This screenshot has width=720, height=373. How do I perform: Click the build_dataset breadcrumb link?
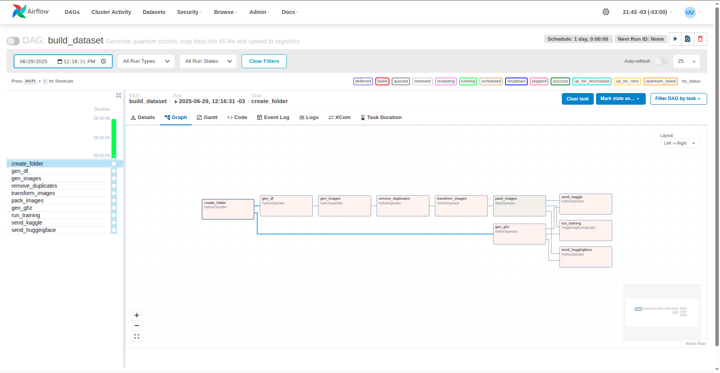tap(148, 101)
